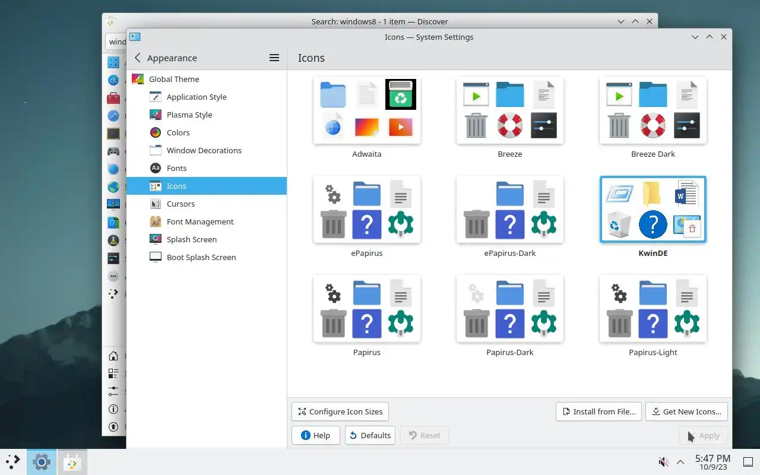Switch to Discover on the taskbar
The width and height of the screenshot is (760, 475).
72,461
